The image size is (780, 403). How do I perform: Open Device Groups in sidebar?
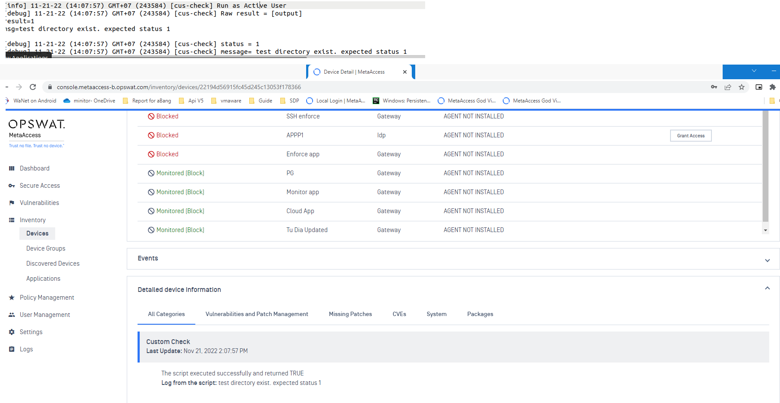(x=46, y=248)
